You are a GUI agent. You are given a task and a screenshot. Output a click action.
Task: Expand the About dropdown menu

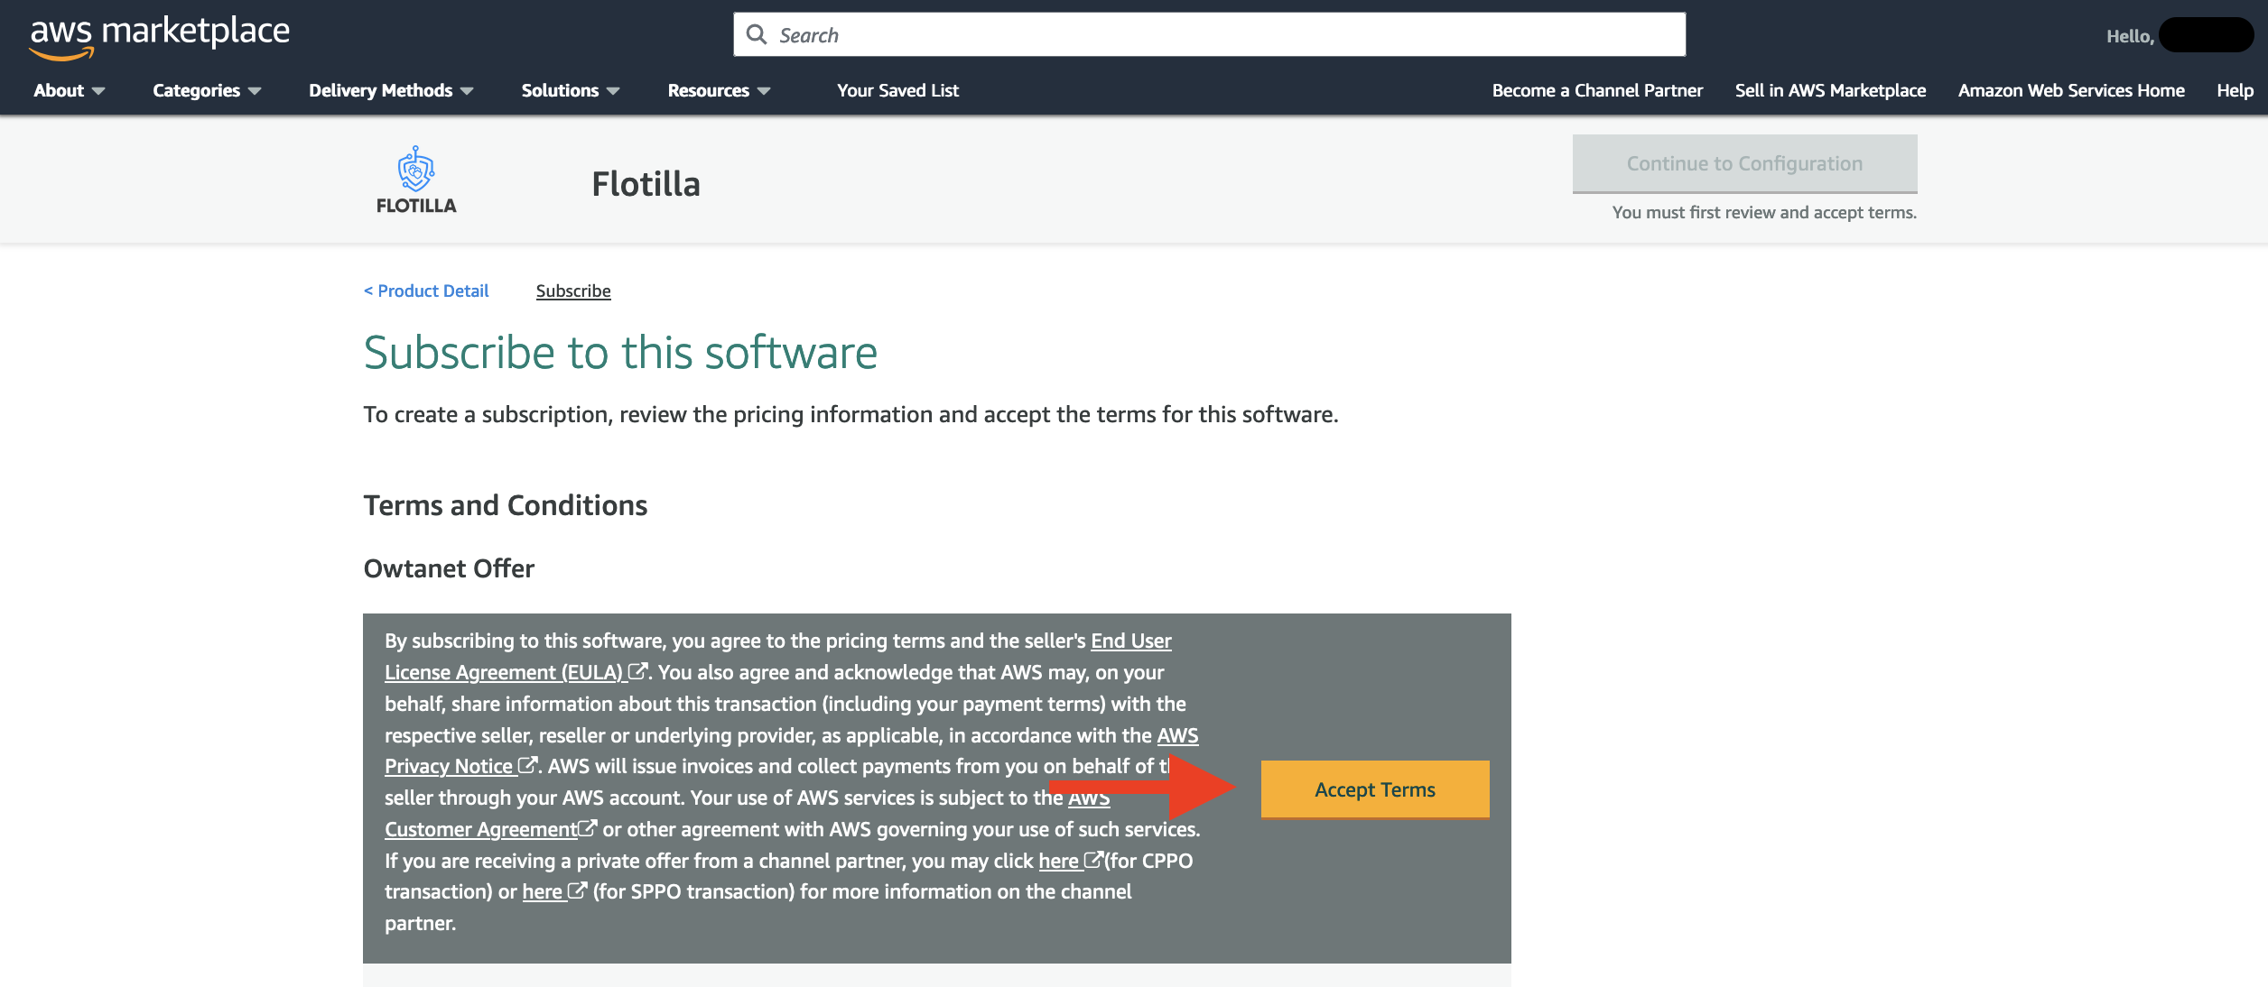pyautogui.click(x=70, y=90)
